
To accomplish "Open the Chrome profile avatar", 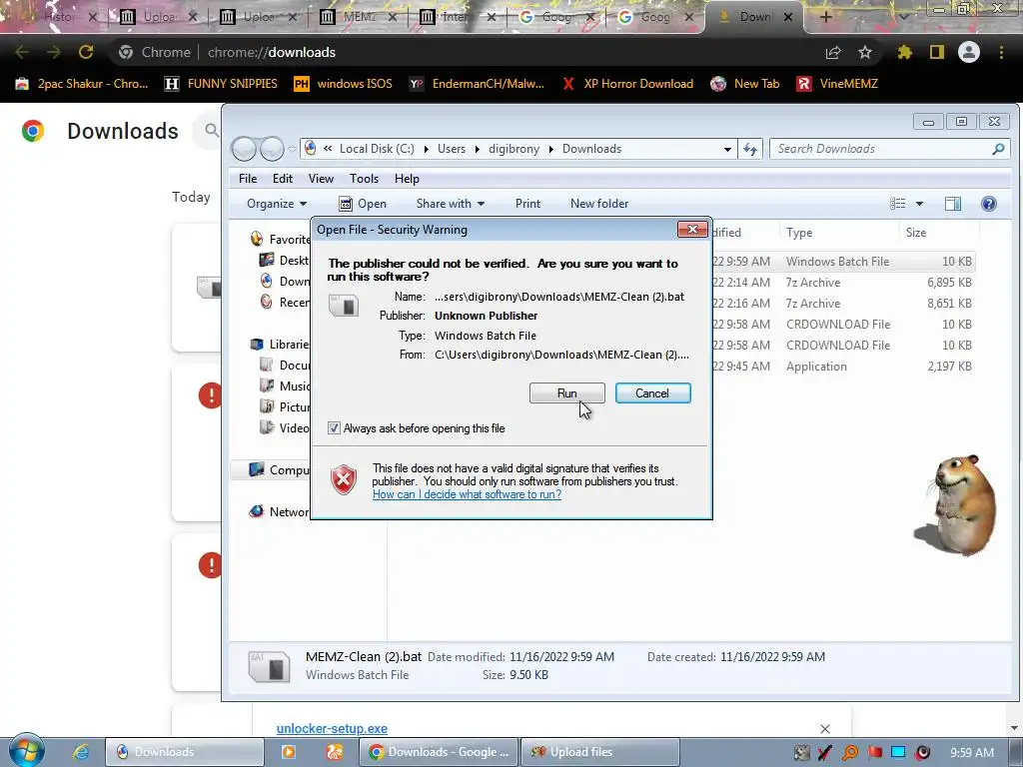I will click(969, 52).
